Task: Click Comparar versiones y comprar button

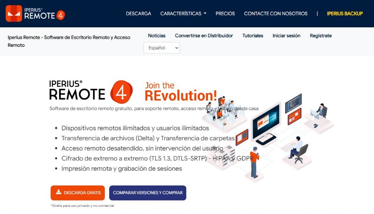Action: tap(148, 193)
